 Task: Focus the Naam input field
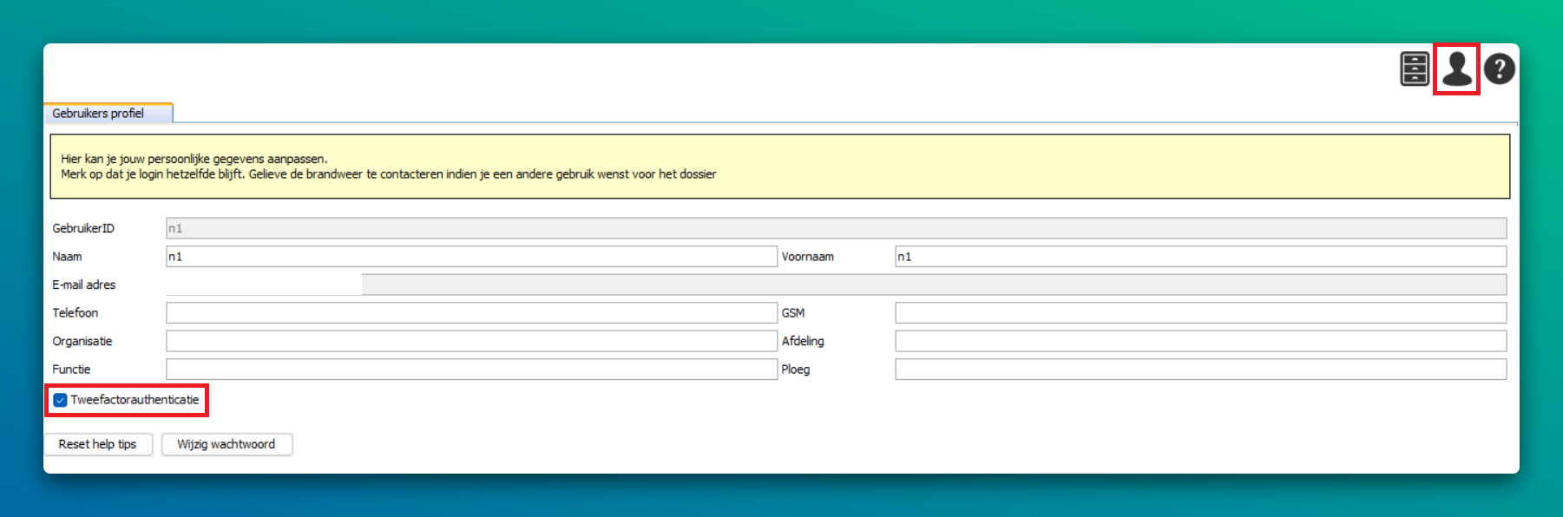click(471, 257)
